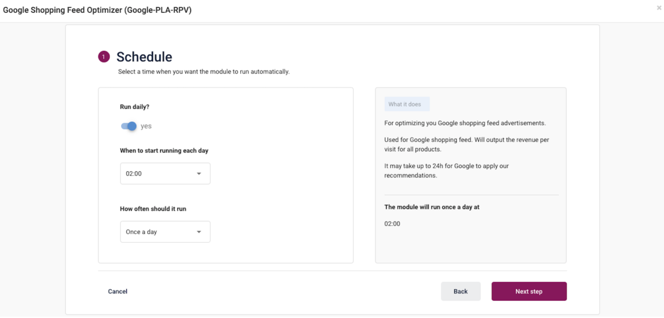Click the Cancel link
This screenshot has width=664, height=318.
[118, 291]
